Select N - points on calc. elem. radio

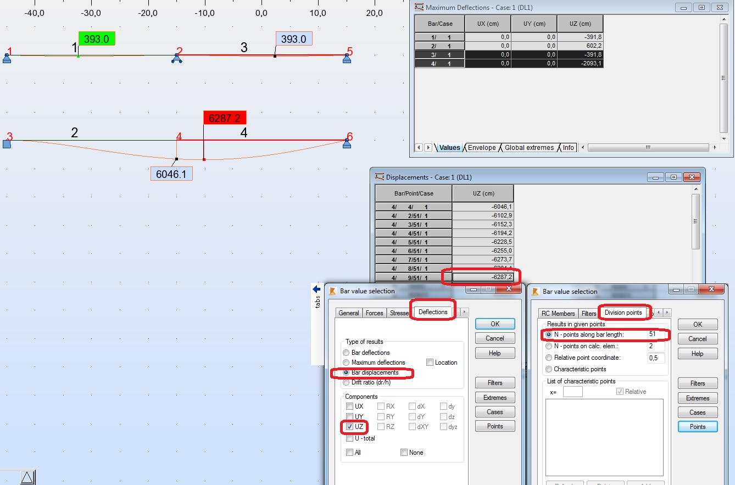click(x=549, y=346)
